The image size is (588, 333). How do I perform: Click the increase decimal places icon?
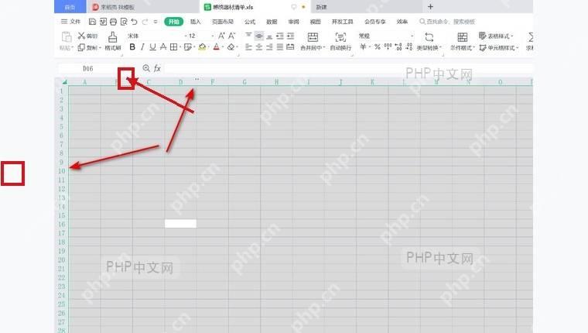pyautogui.click(x=398, y=47)
